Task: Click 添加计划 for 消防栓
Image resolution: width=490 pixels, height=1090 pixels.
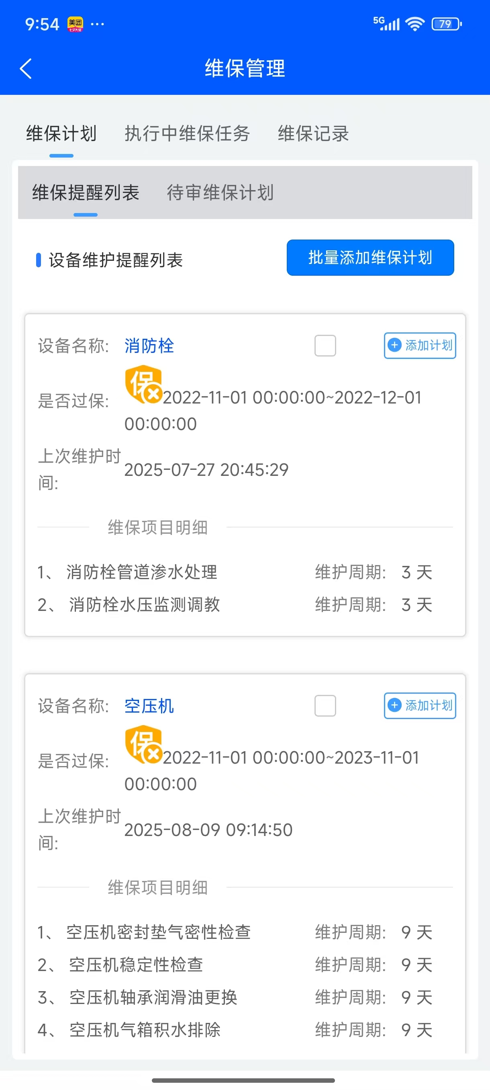Action: coord(419,346)
